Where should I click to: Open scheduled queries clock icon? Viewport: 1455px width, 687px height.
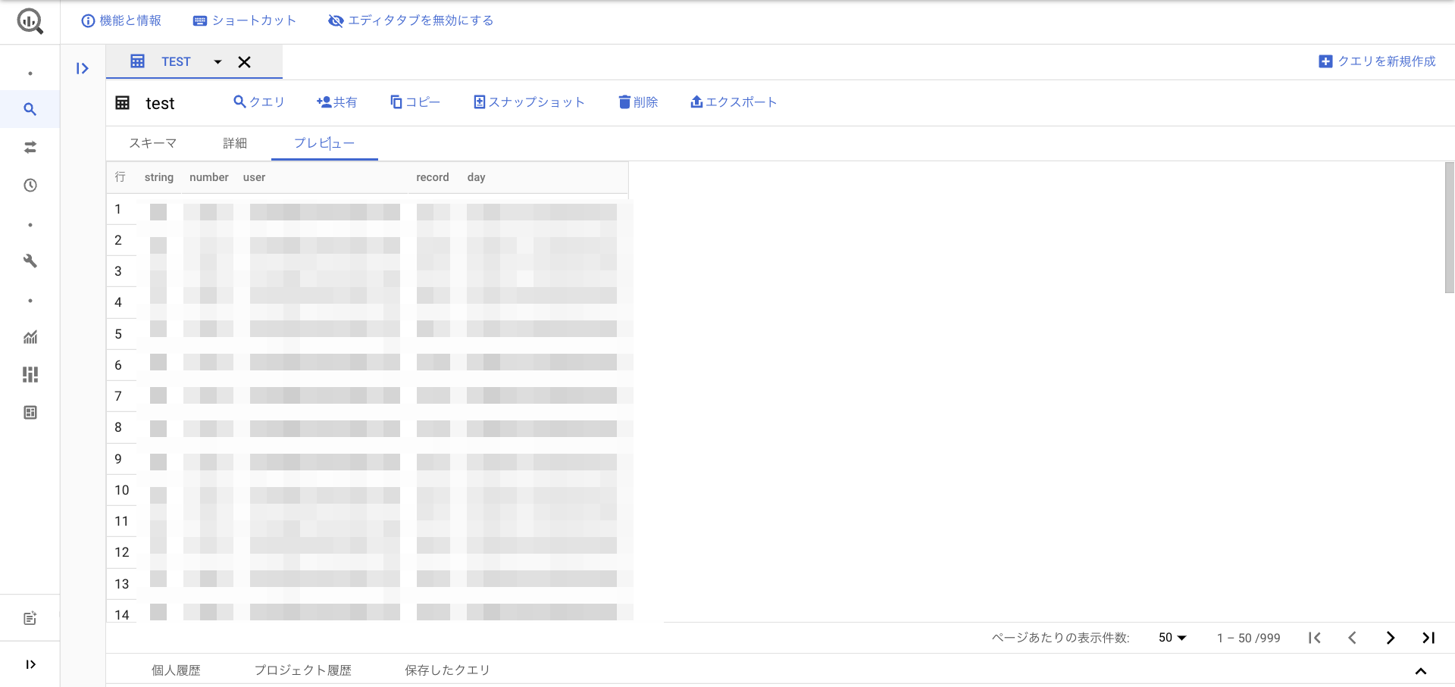point(30,186)
